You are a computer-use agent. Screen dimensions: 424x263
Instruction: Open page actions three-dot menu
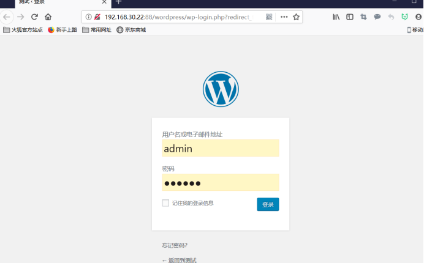[x=284, y=17]
